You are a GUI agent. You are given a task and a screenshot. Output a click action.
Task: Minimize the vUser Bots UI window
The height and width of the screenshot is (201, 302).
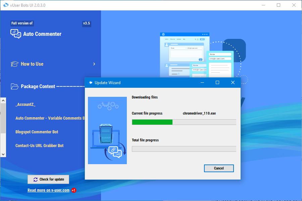click(263, 5)
